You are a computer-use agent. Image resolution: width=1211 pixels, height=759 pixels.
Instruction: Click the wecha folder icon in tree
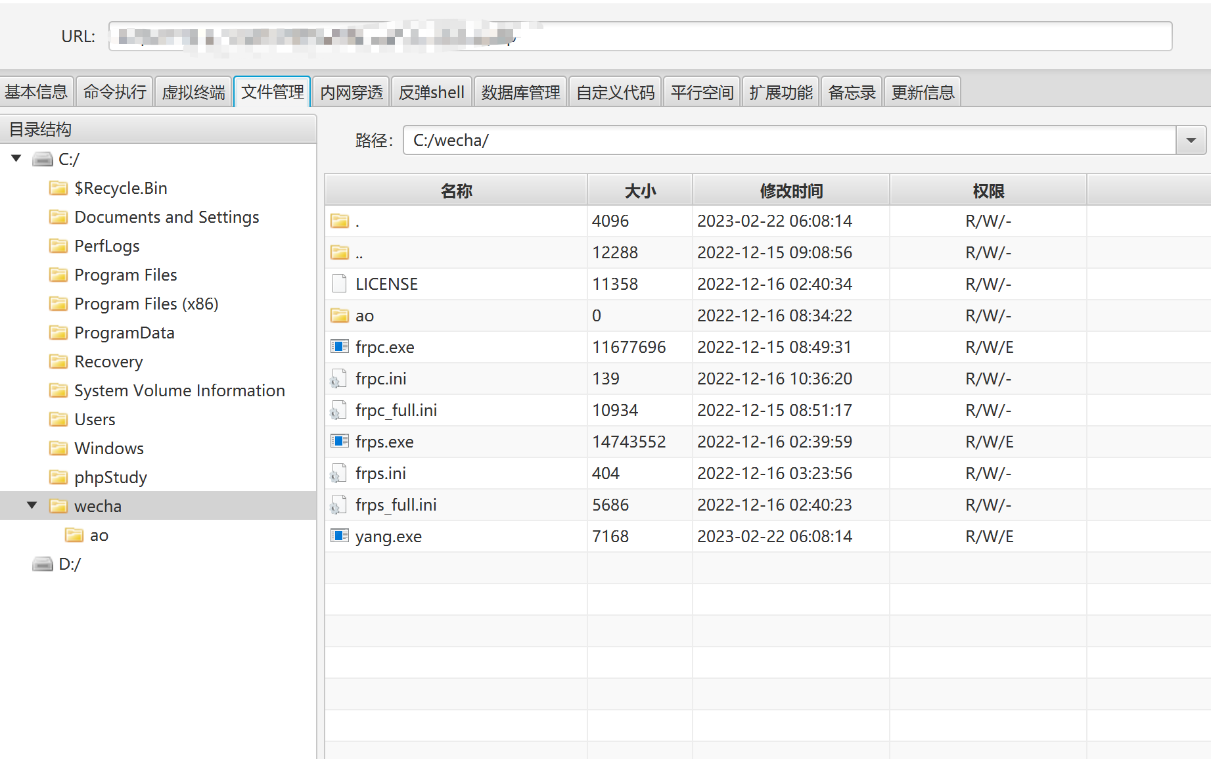58,506
